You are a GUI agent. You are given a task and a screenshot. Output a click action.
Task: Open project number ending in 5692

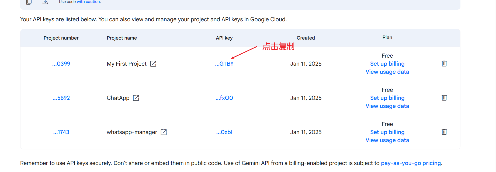tap(61, 98)
